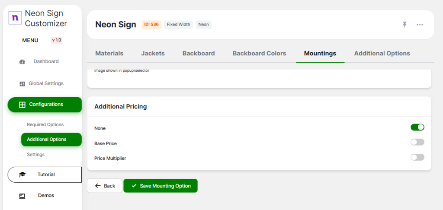Click the Configurations grid icon
The width and height of the screenshot is (443, 210).
(22, 105)
